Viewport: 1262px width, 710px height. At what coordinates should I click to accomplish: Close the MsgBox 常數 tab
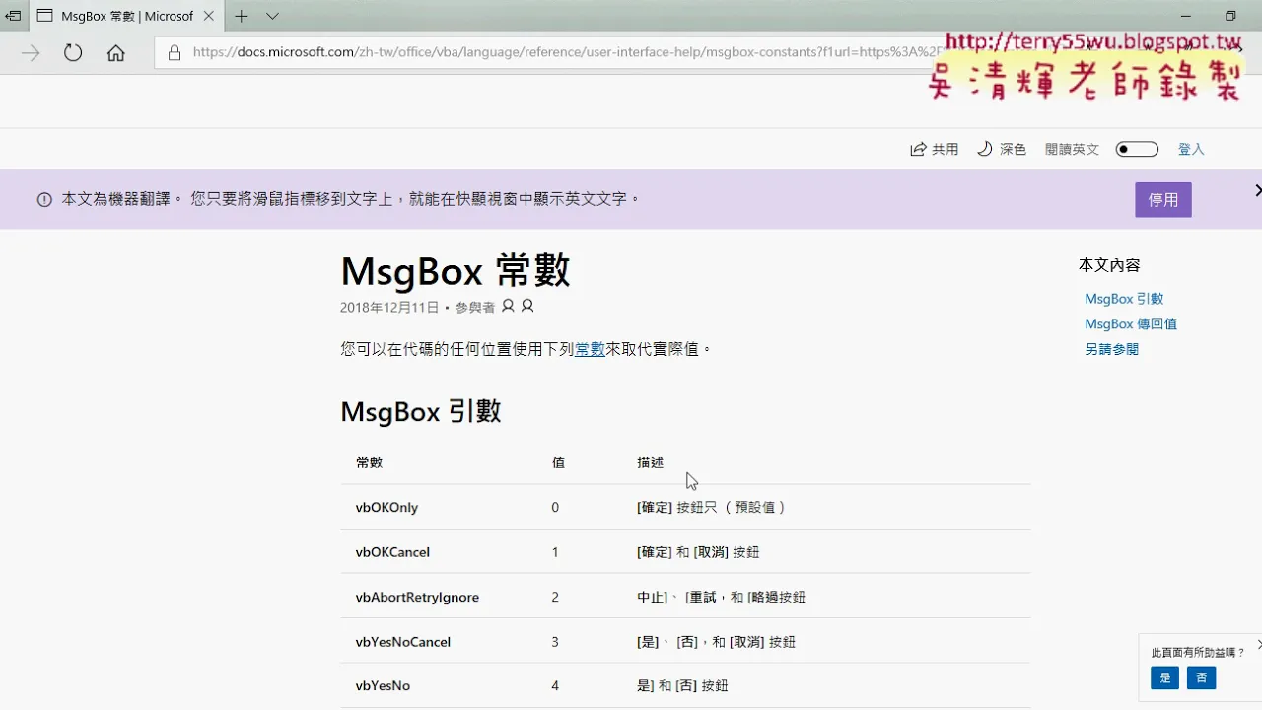[209, 16]
